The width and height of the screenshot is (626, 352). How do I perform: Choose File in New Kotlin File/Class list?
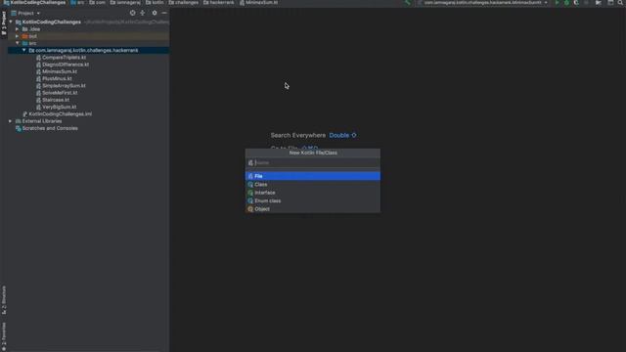pos(313,176)
